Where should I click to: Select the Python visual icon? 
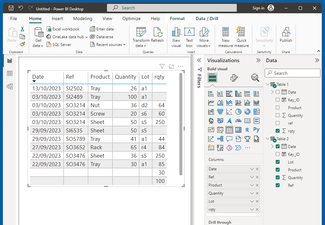[256, 130]
